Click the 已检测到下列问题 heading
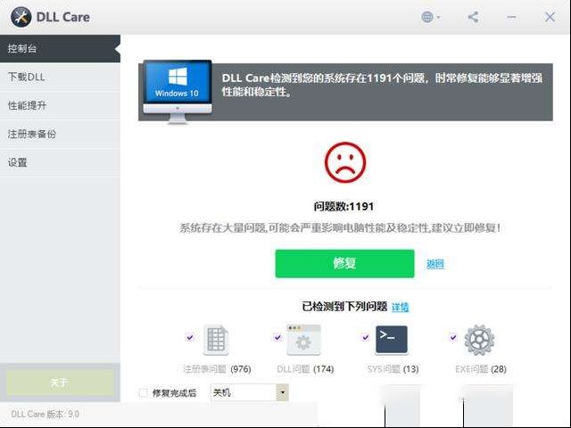The height and width of the screenshot is (428, 571). pyautogui.click(x=344, y=307)
